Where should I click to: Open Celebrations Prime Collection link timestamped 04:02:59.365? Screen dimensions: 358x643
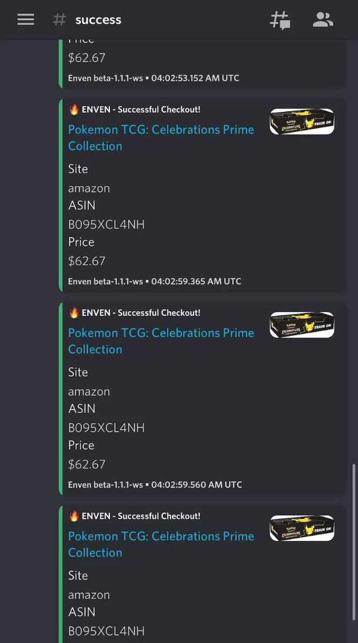pyautogui.click(x=161, y=138)
